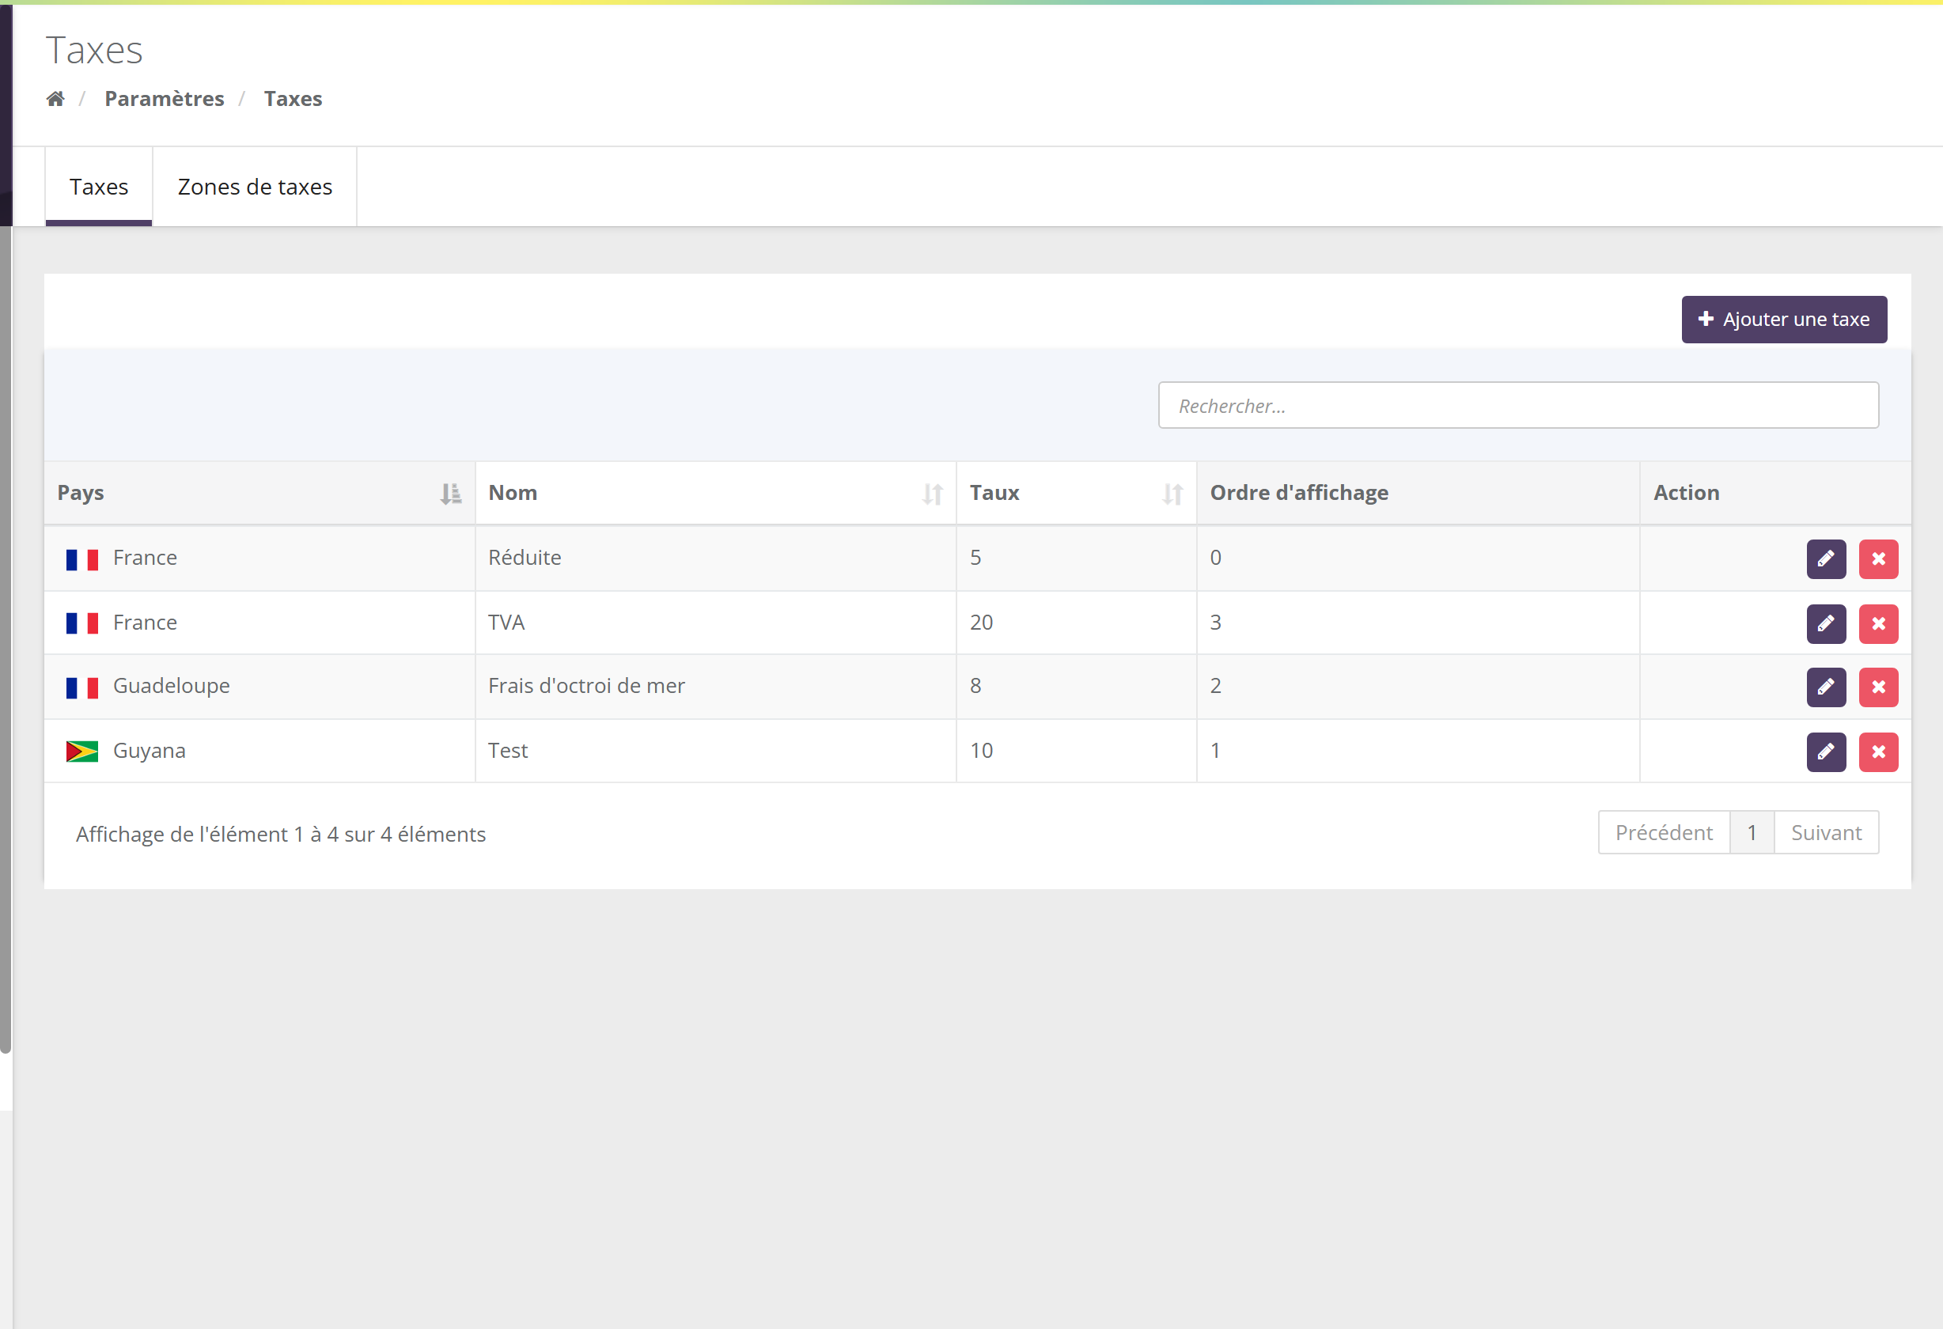The width and height of the screenshot is (1943, 1329).
Task: Switch to Zones de taxes tab
Action: click(x=255, y=187)
